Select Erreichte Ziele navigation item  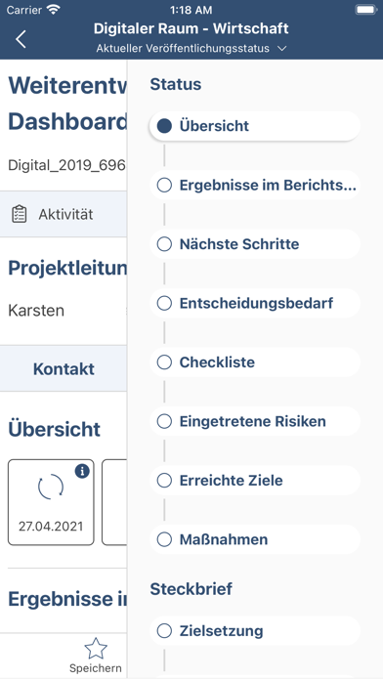(255, 480)
